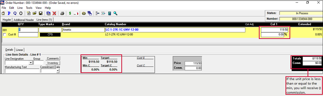Open an existing order with folder icon

[x=34, y=13]
